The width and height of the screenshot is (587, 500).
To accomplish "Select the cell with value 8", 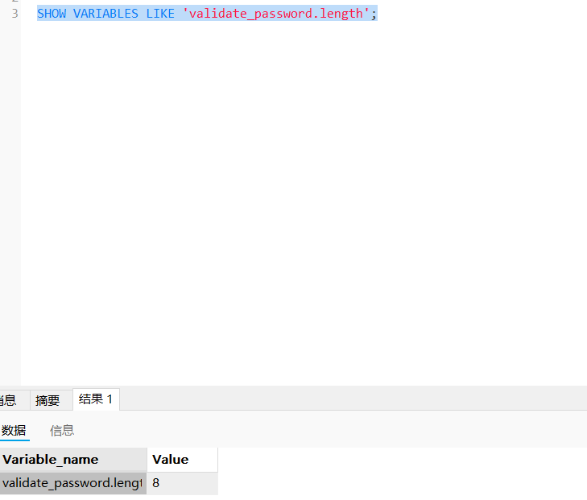I will (x=182, y=483).
